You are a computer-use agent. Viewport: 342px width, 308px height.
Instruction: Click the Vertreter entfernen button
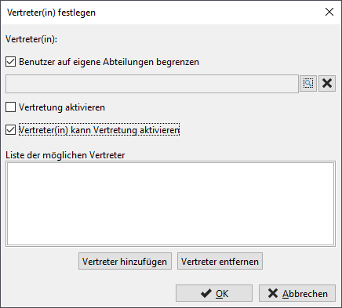[x=220, y=261]
